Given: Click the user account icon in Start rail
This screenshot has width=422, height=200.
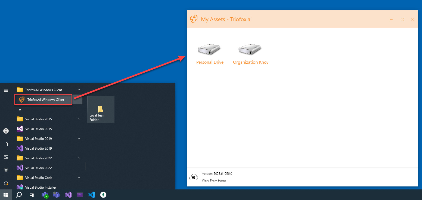Looking at the screenshot, I should click(6, 131).
